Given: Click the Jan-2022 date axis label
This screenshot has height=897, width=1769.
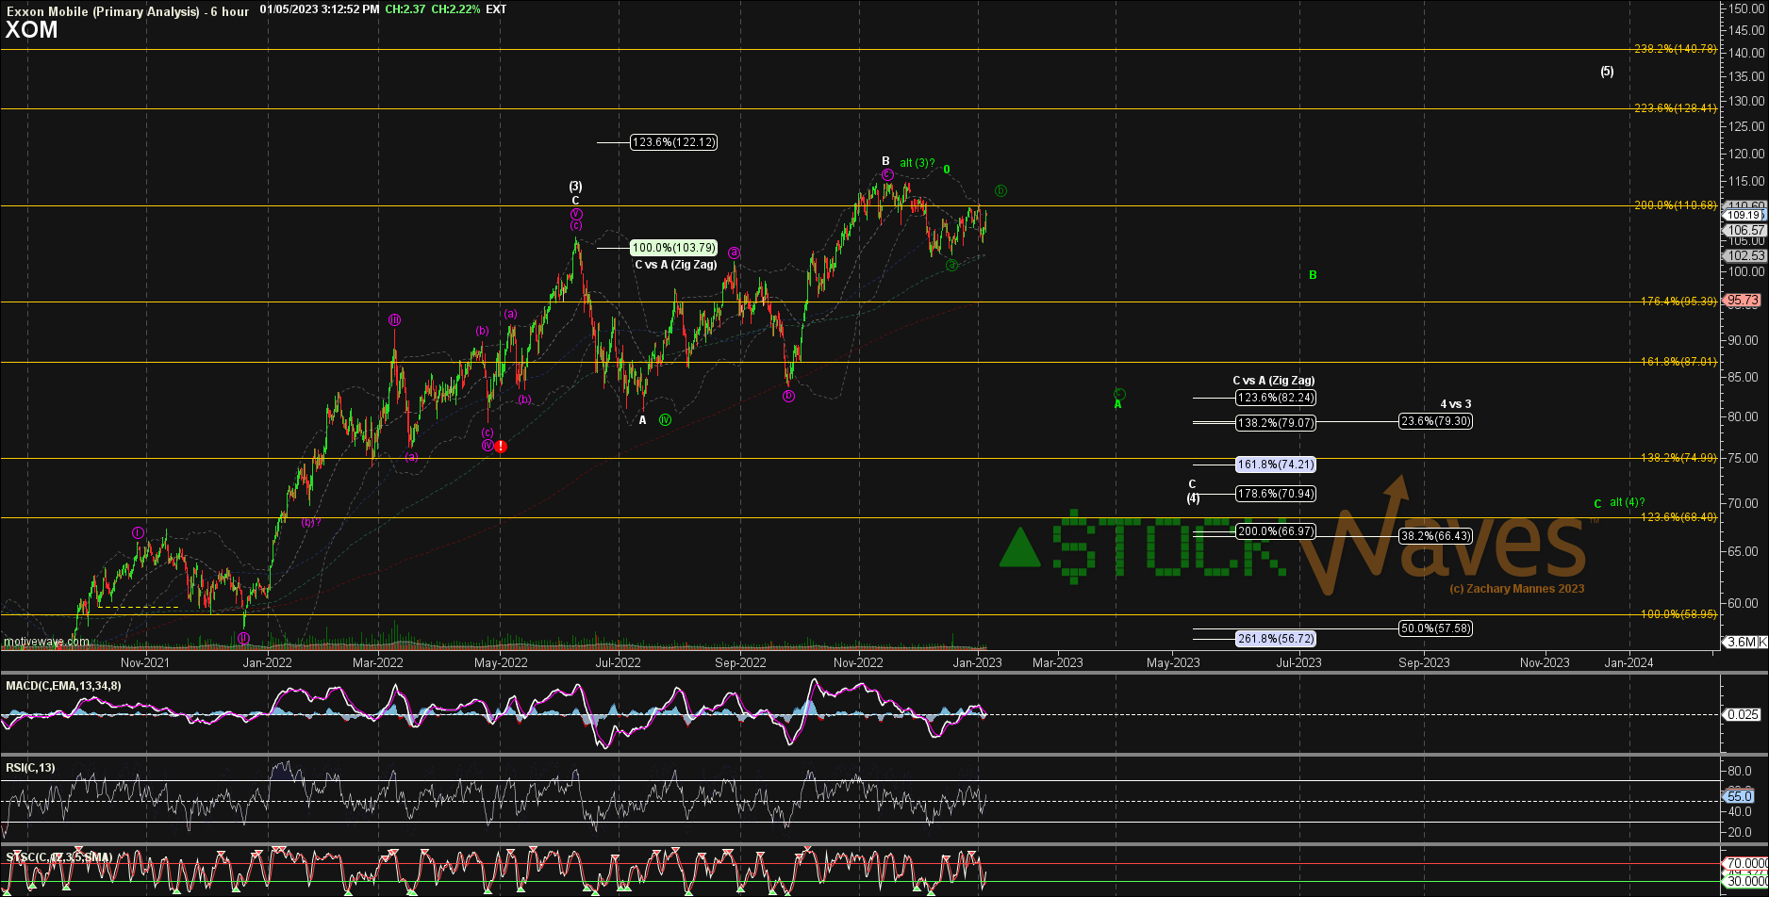Looking at the screenshot, I should point(267,662).
